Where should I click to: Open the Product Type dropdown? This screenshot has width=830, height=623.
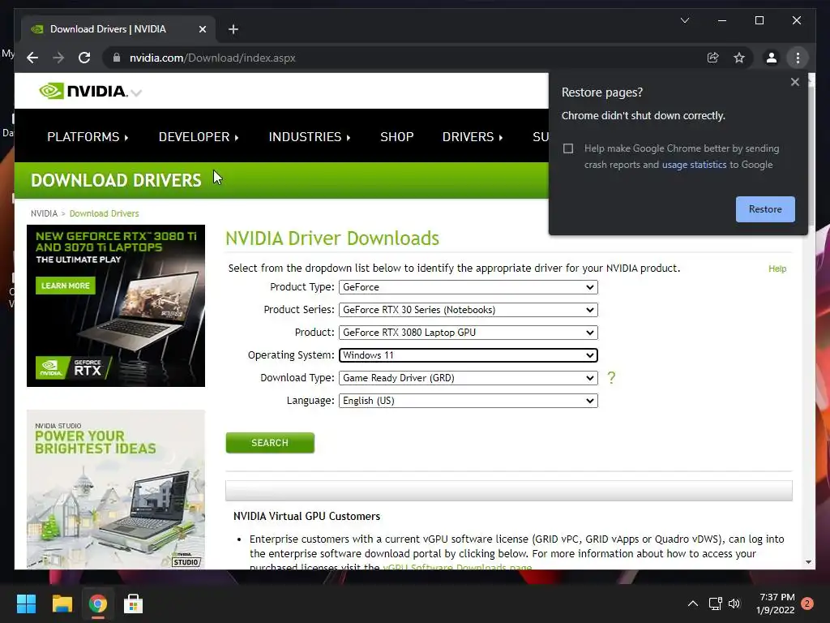tap(468, 287)
